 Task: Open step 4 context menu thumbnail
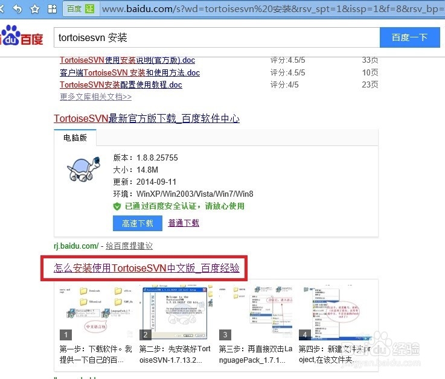[336, 312]
